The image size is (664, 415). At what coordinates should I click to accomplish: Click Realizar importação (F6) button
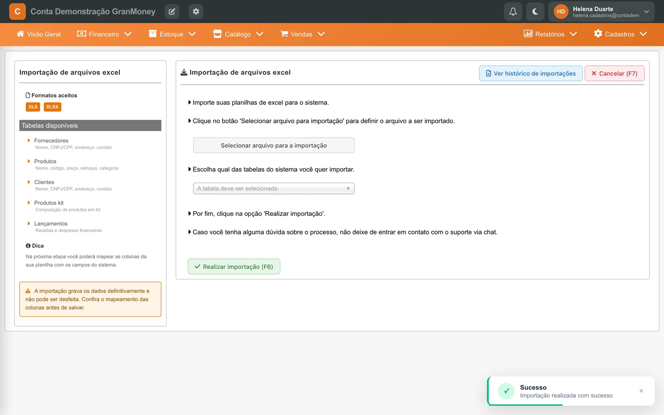click(x=234, y=266)
